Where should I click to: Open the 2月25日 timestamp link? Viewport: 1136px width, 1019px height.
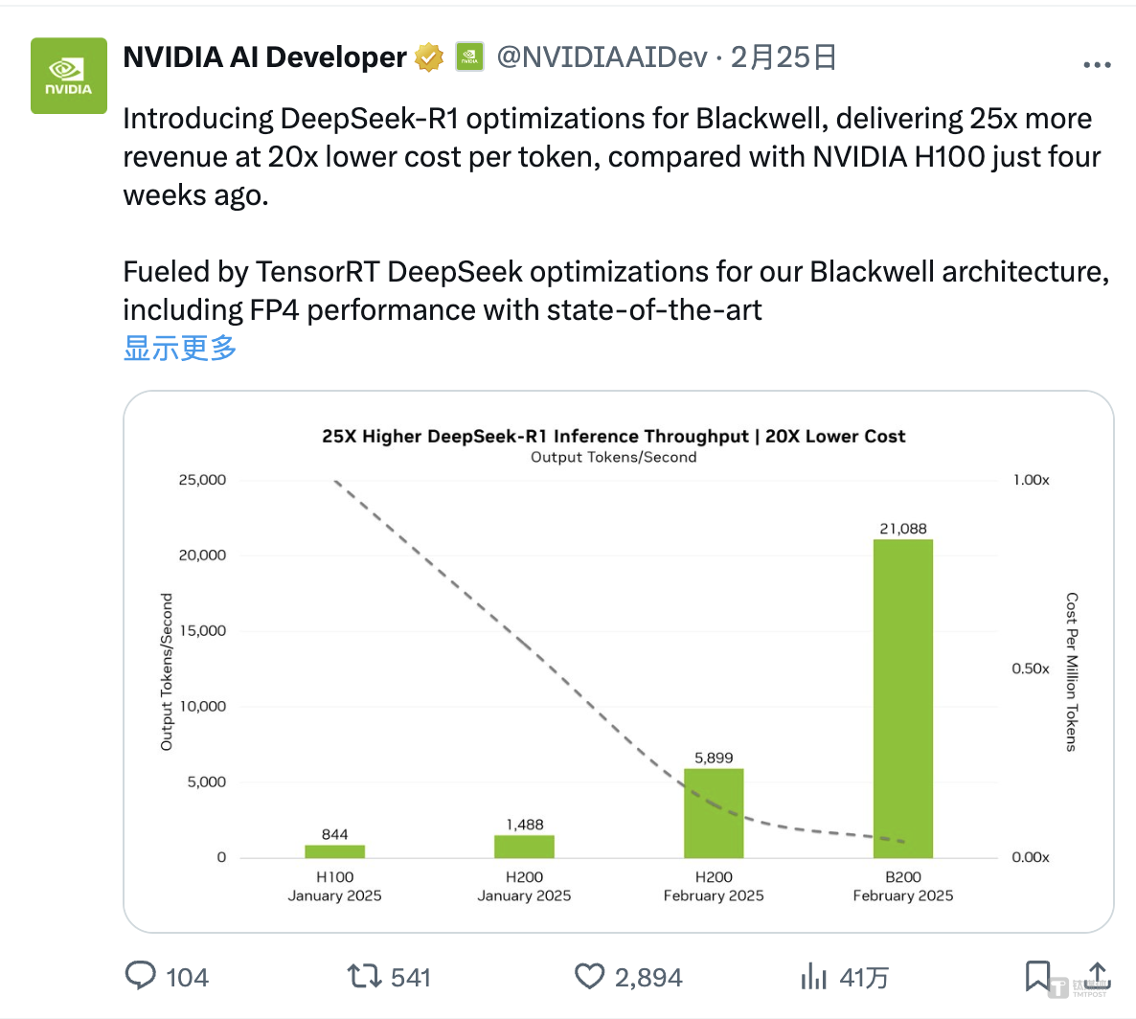784,57
